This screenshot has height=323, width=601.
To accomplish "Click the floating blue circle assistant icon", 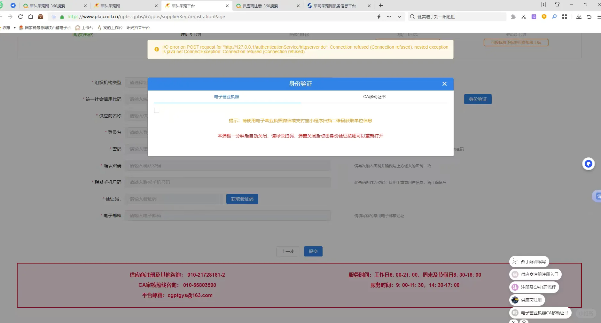I will click(x=588, y=164).
